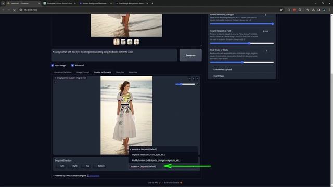Click the browser back arrow
The image size is (333, 187).
3,10
